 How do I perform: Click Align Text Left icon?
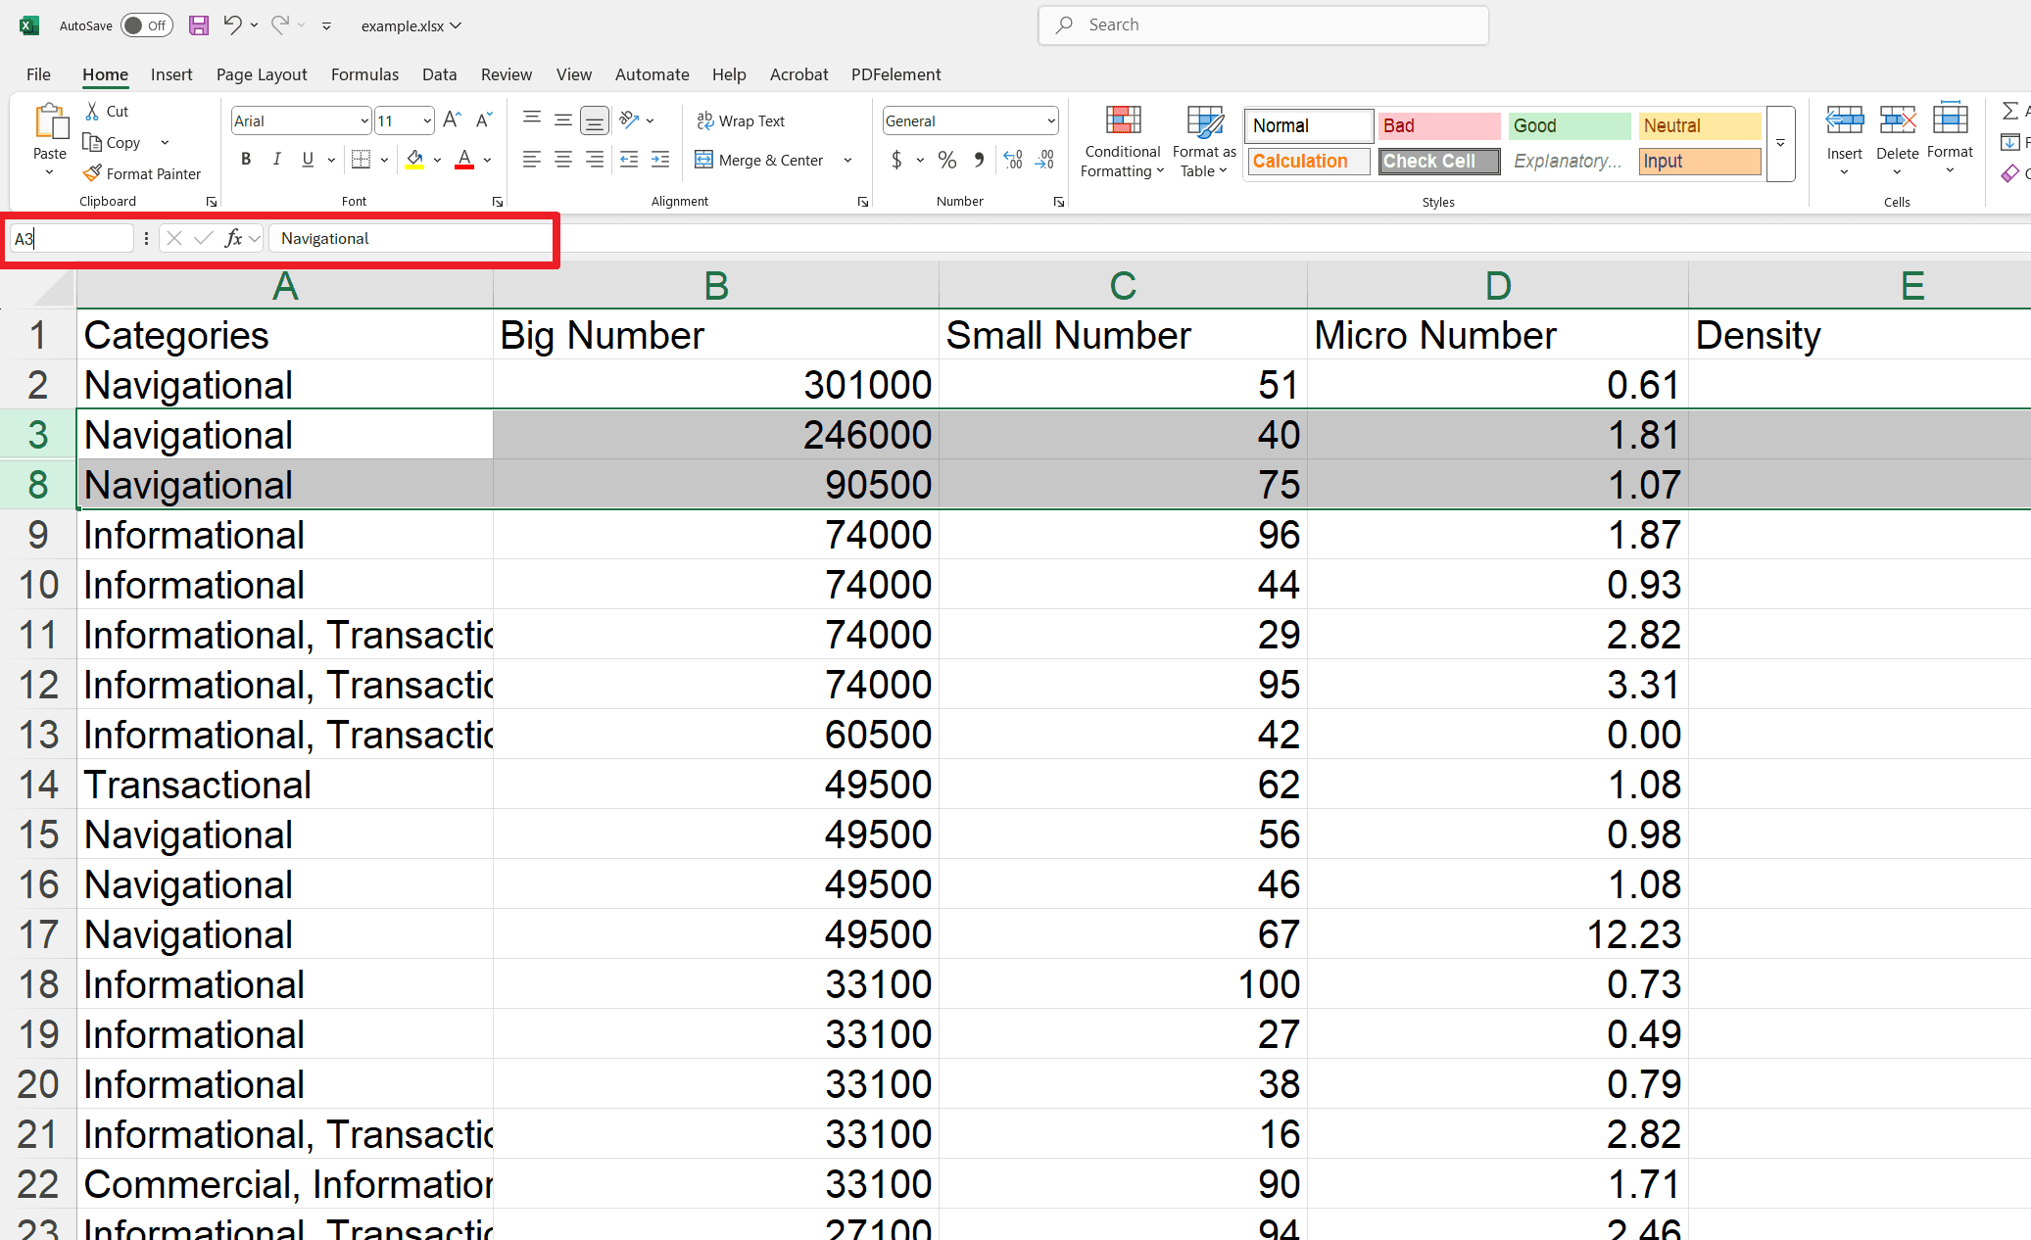coord(532,159)
